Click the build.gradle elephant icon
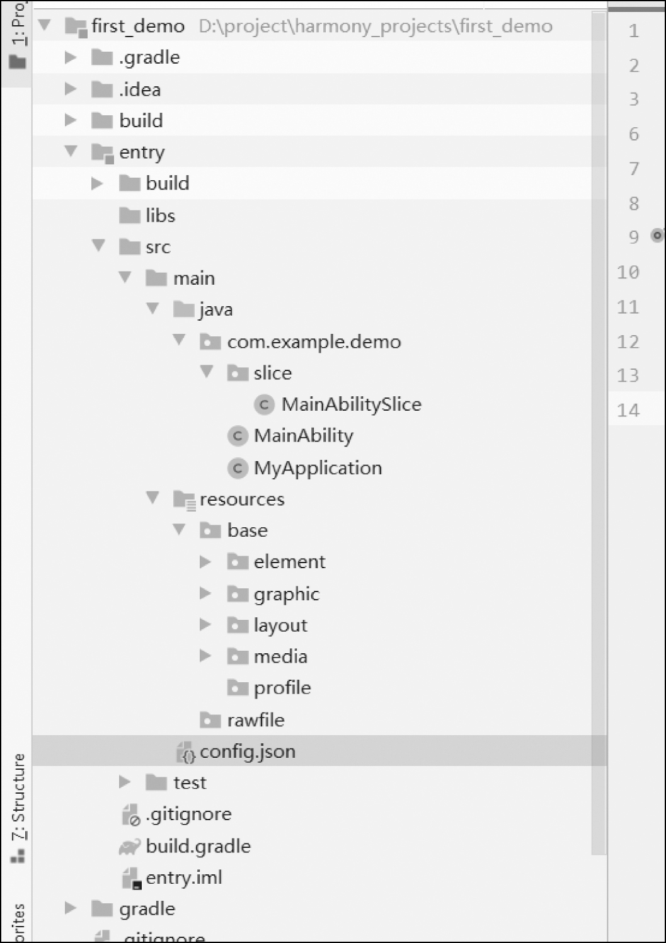The height and width of the screenshot is (943, 666). [130, 847]
